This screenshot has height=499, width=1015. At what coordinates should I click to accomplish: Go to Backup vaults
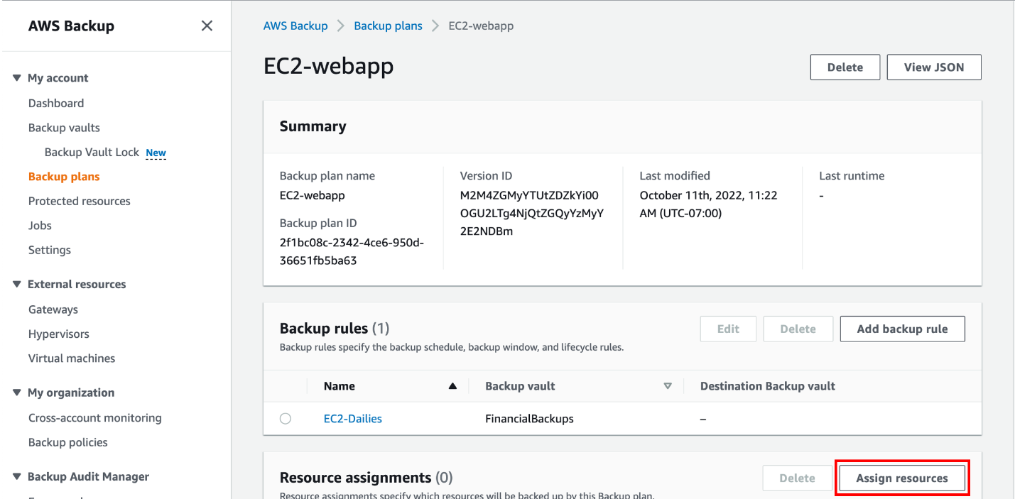pos(64,128)
